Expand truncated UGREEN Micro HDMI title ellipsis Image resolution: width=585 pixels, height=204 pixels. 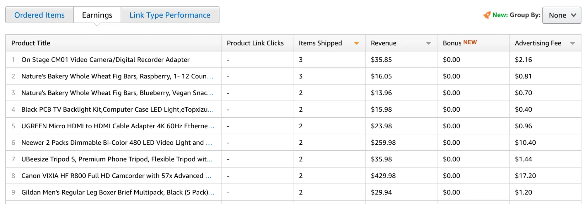(211, 127)
